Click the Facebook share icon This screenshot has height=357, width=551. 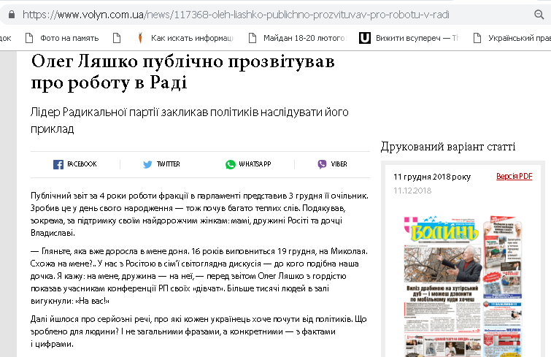58,164
